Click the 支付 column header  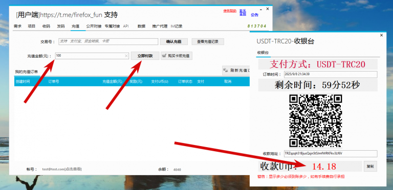(201, 82)
